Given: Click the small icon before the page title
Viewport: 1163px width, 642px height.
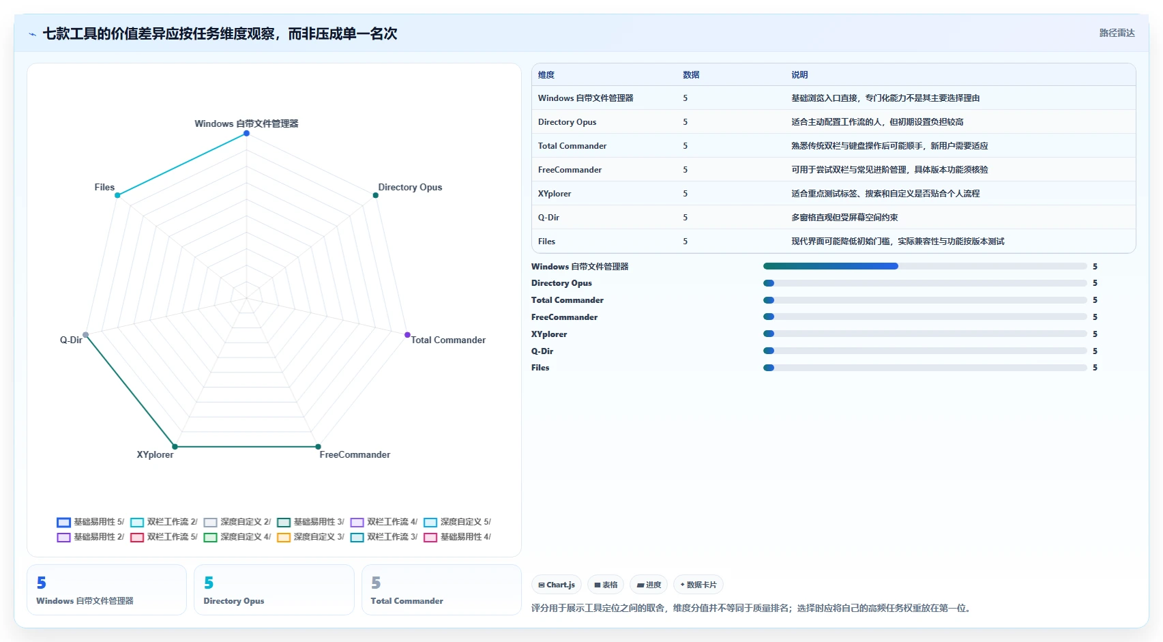Looking at the screenshot, I should coord(32,34).
